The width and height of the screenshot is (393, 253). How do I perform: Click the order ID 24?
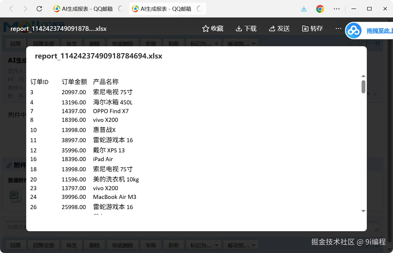33,197
